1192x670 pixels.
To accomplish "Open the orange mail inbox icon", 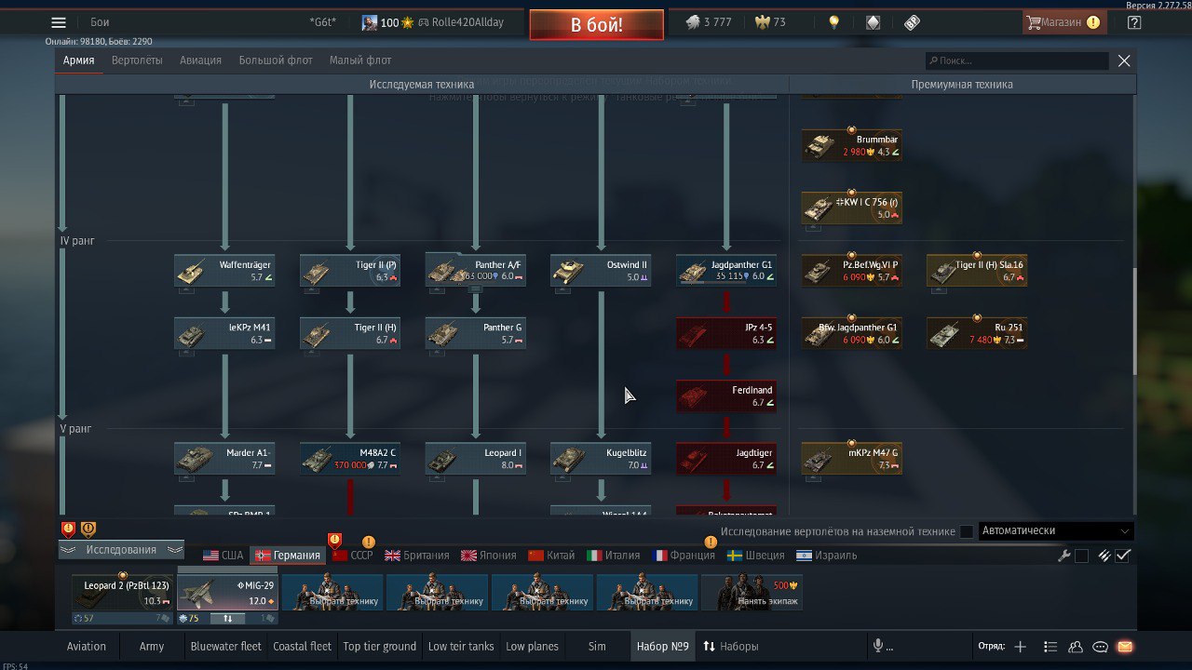I will pos(1125,646).
